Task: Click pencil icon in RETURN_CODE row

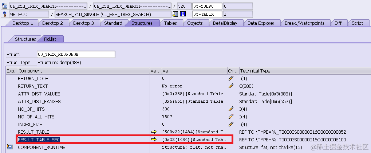Action: [231, 78]
